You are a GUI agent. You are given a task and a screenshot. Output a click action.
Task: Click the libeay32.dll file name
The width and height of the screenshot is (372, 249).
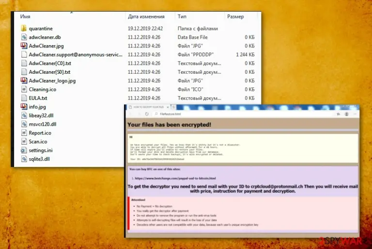click(41, 116)
